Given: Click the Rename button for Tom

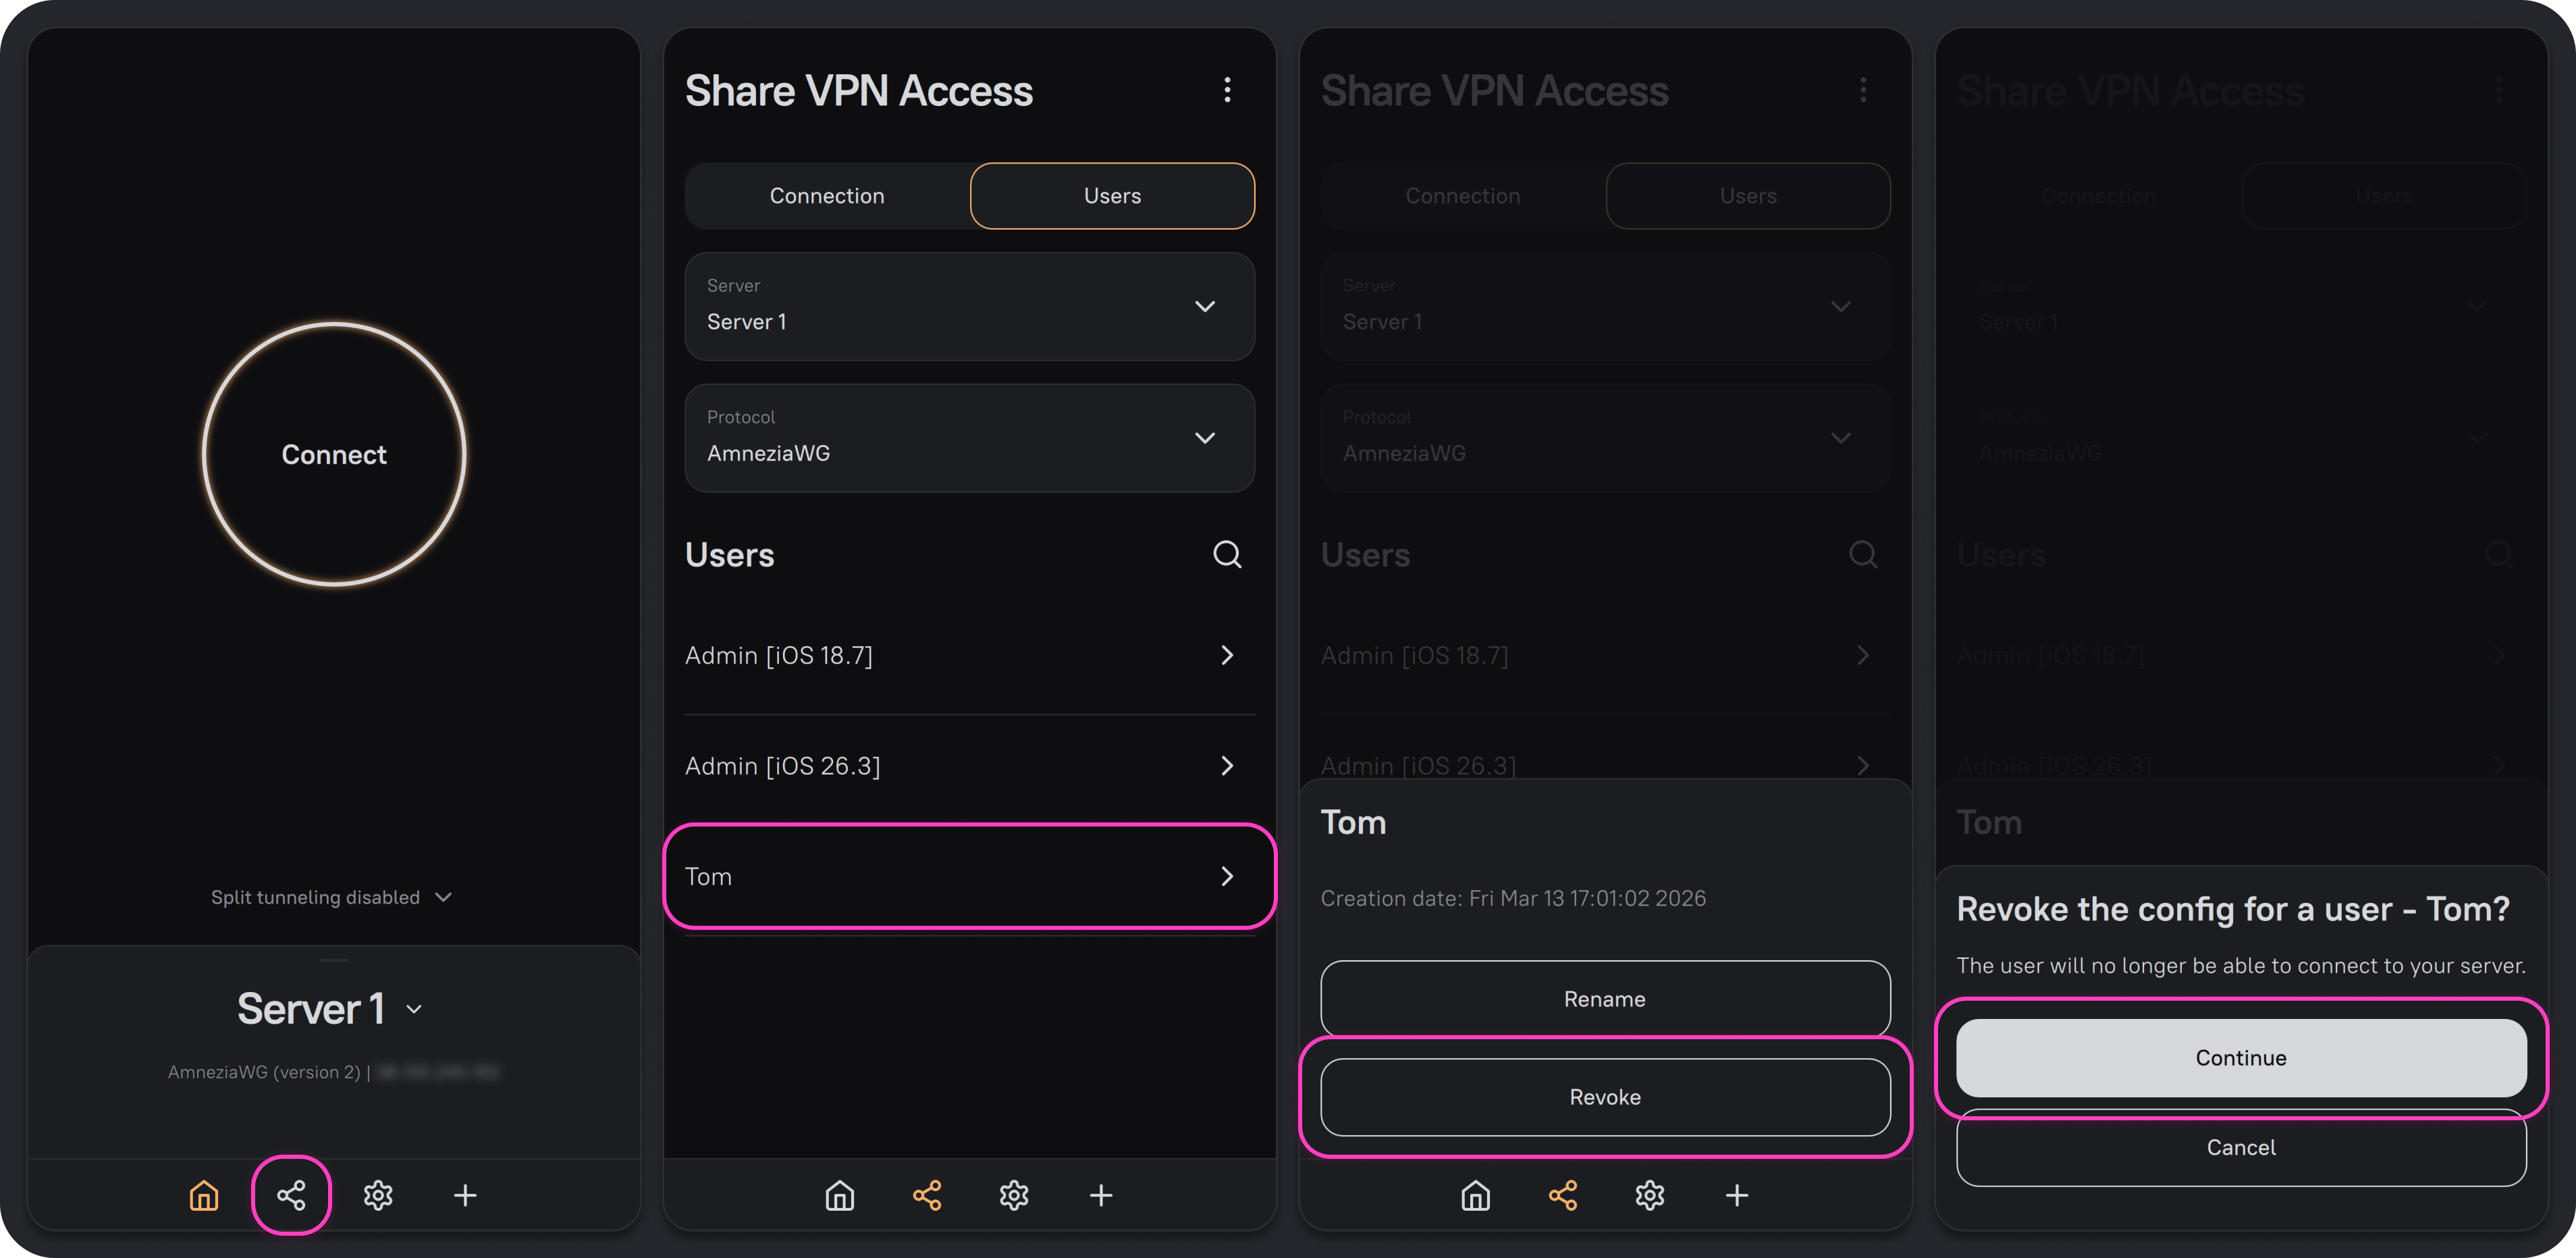Looking at the screenshot, I should (1605, 999).
